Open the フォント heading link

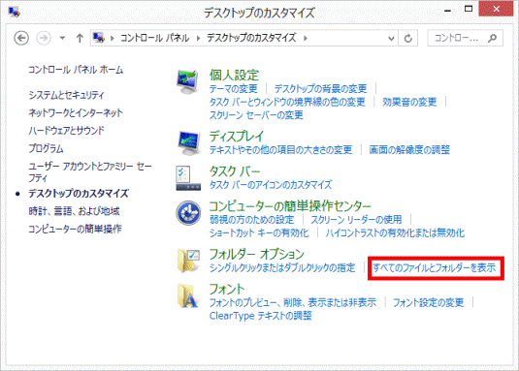coord(227,289)
